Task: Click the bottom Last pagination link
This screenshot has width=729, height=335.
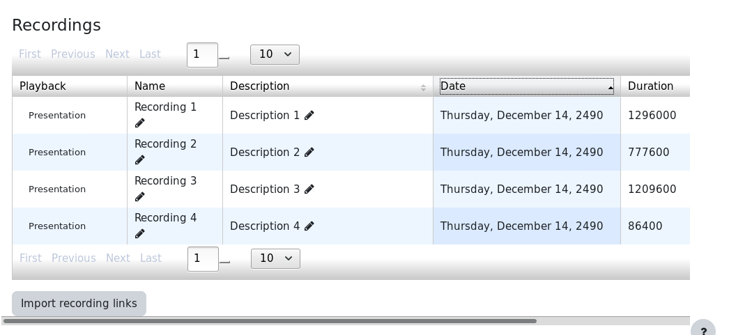Action: (151, 258)
